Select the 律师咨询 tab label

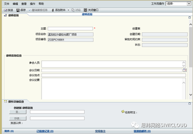point(13,15)
